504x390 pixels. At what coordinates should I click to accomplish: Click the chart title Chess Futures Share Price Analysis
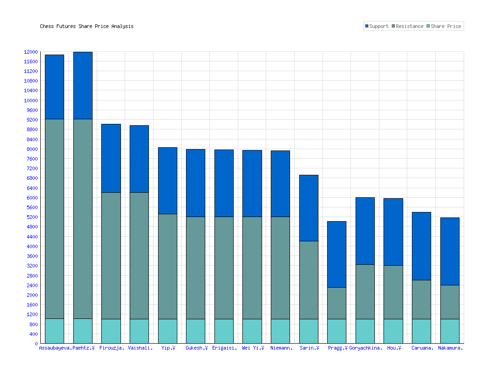[x=87, y=27]
